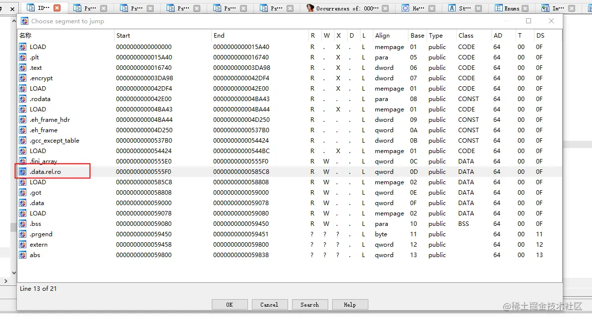Close the ID… tab with red X
This screenshot has width=592, height=321.
tap(57, 8)
